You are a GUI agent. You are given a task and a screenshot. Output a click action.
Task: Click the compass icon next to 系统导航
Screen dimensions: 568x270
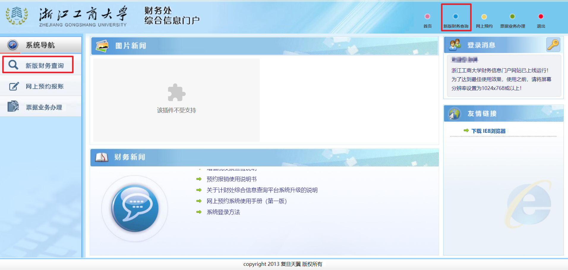pyautogui.click(x=13, y=45)
